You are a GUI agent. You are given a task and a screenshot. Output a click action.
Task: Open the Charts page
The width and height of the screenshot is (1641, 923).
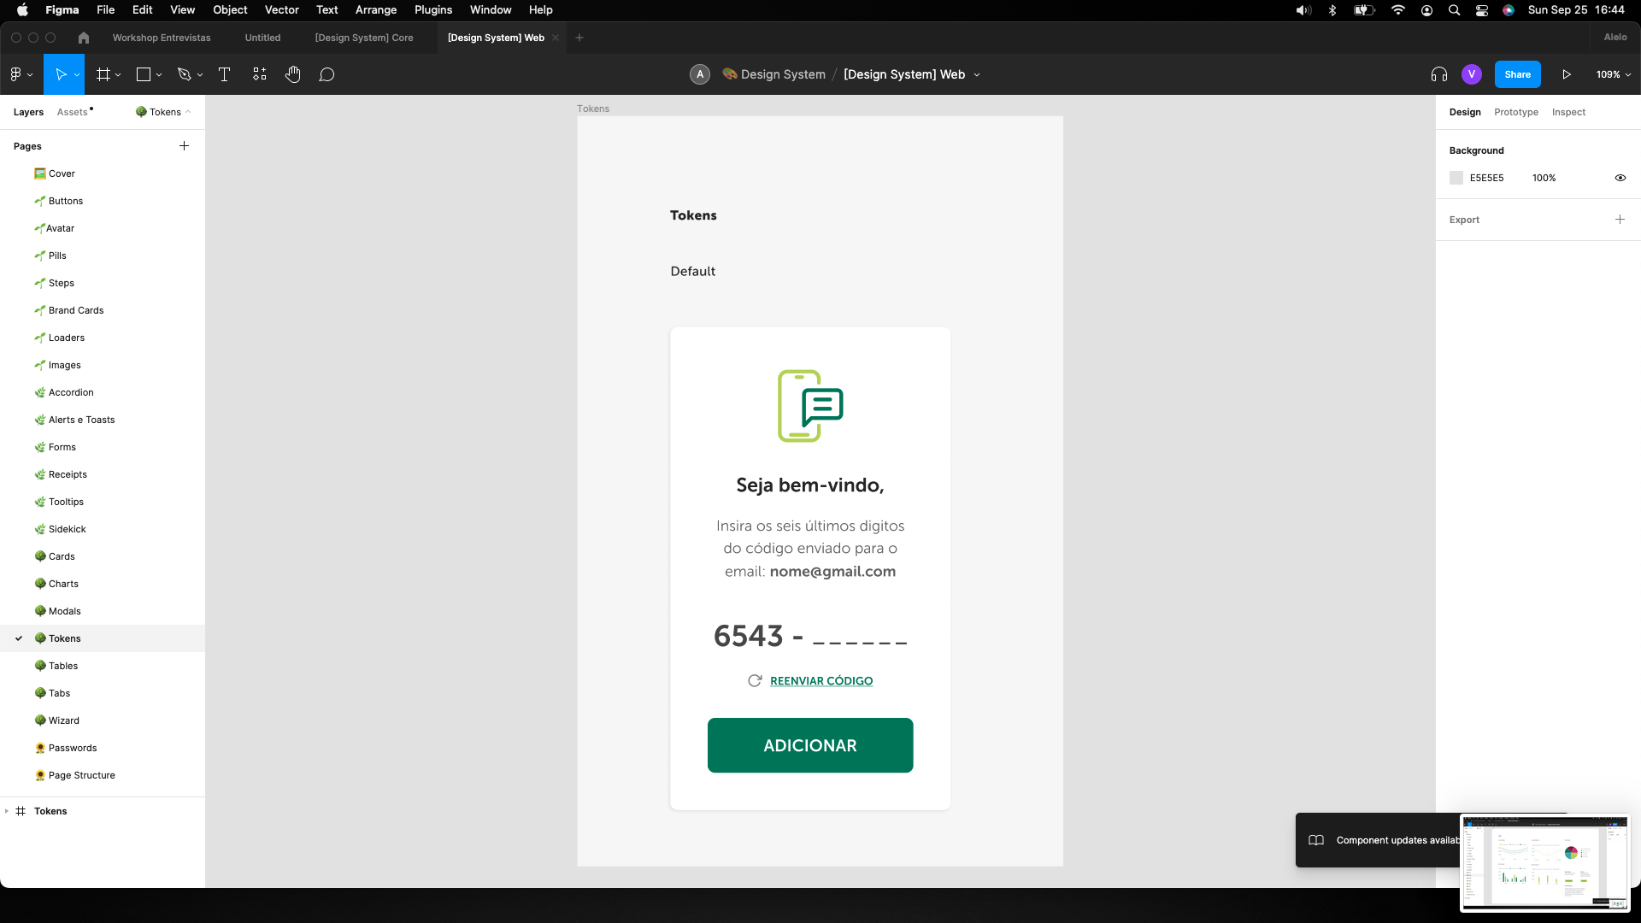pos(63,584)
